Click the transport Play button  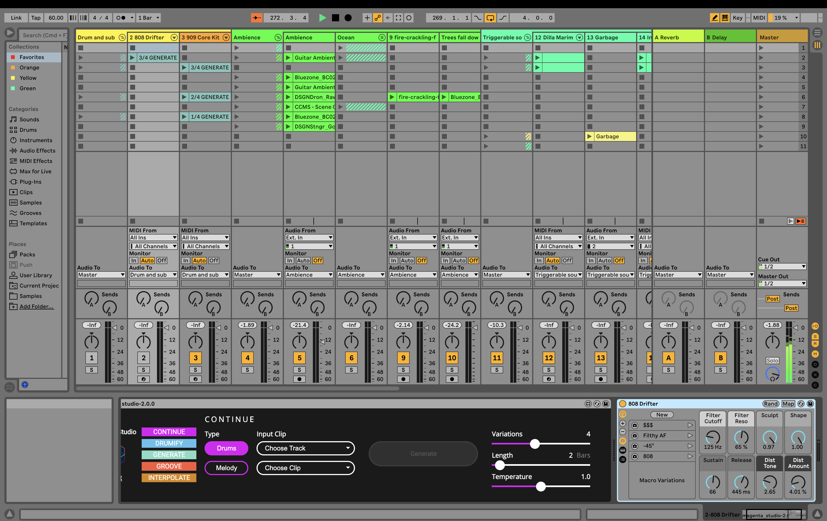pyautogui.click(x=322, y=18)
